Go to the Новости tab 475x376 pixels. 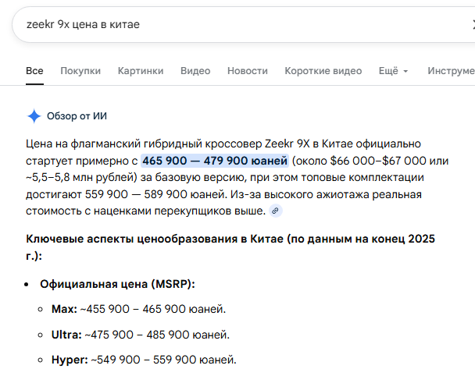[x=248, y=71]
